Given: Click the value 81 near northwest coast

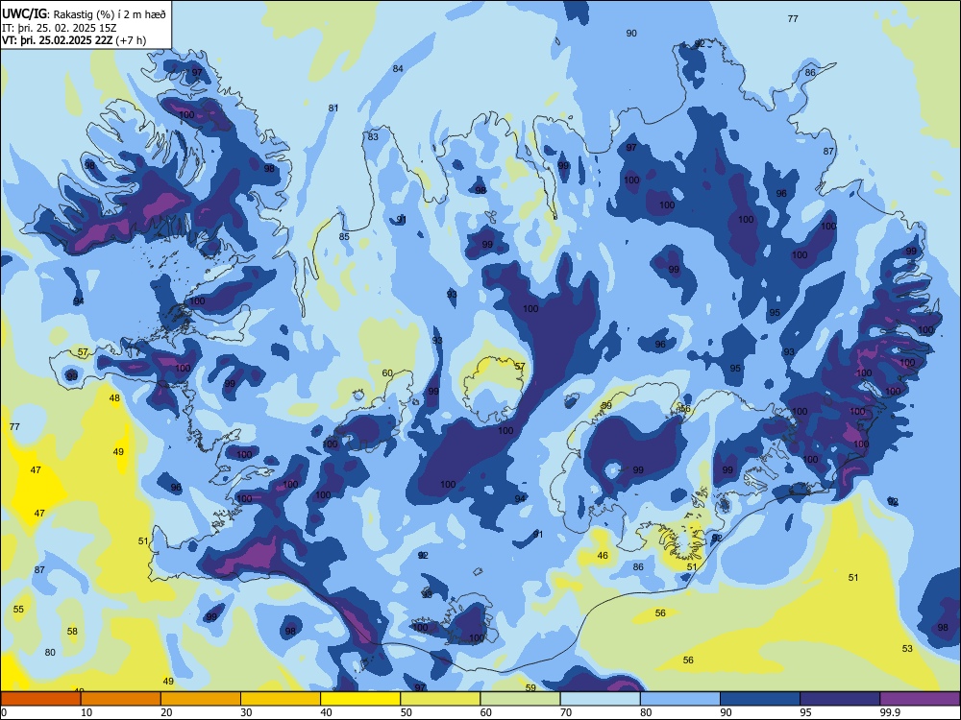Looking at the screenshot, I should tap(333, 108).
